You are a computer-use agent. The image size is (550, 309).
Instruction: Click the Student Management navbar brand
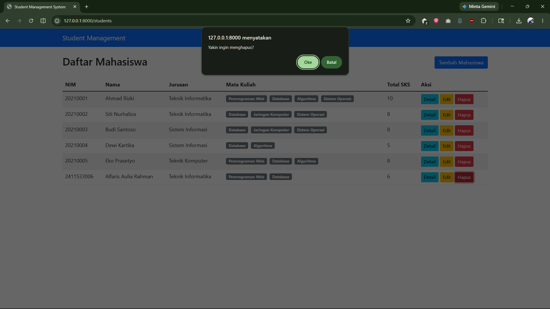pos(94,38)
